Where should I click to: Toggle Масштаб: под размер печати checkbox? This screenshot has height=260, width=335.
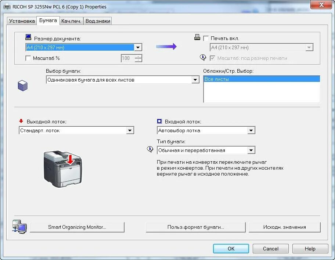(212, 58)
